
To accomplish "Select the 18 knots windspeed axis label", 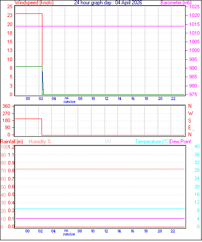I will (x=10, y=33).
